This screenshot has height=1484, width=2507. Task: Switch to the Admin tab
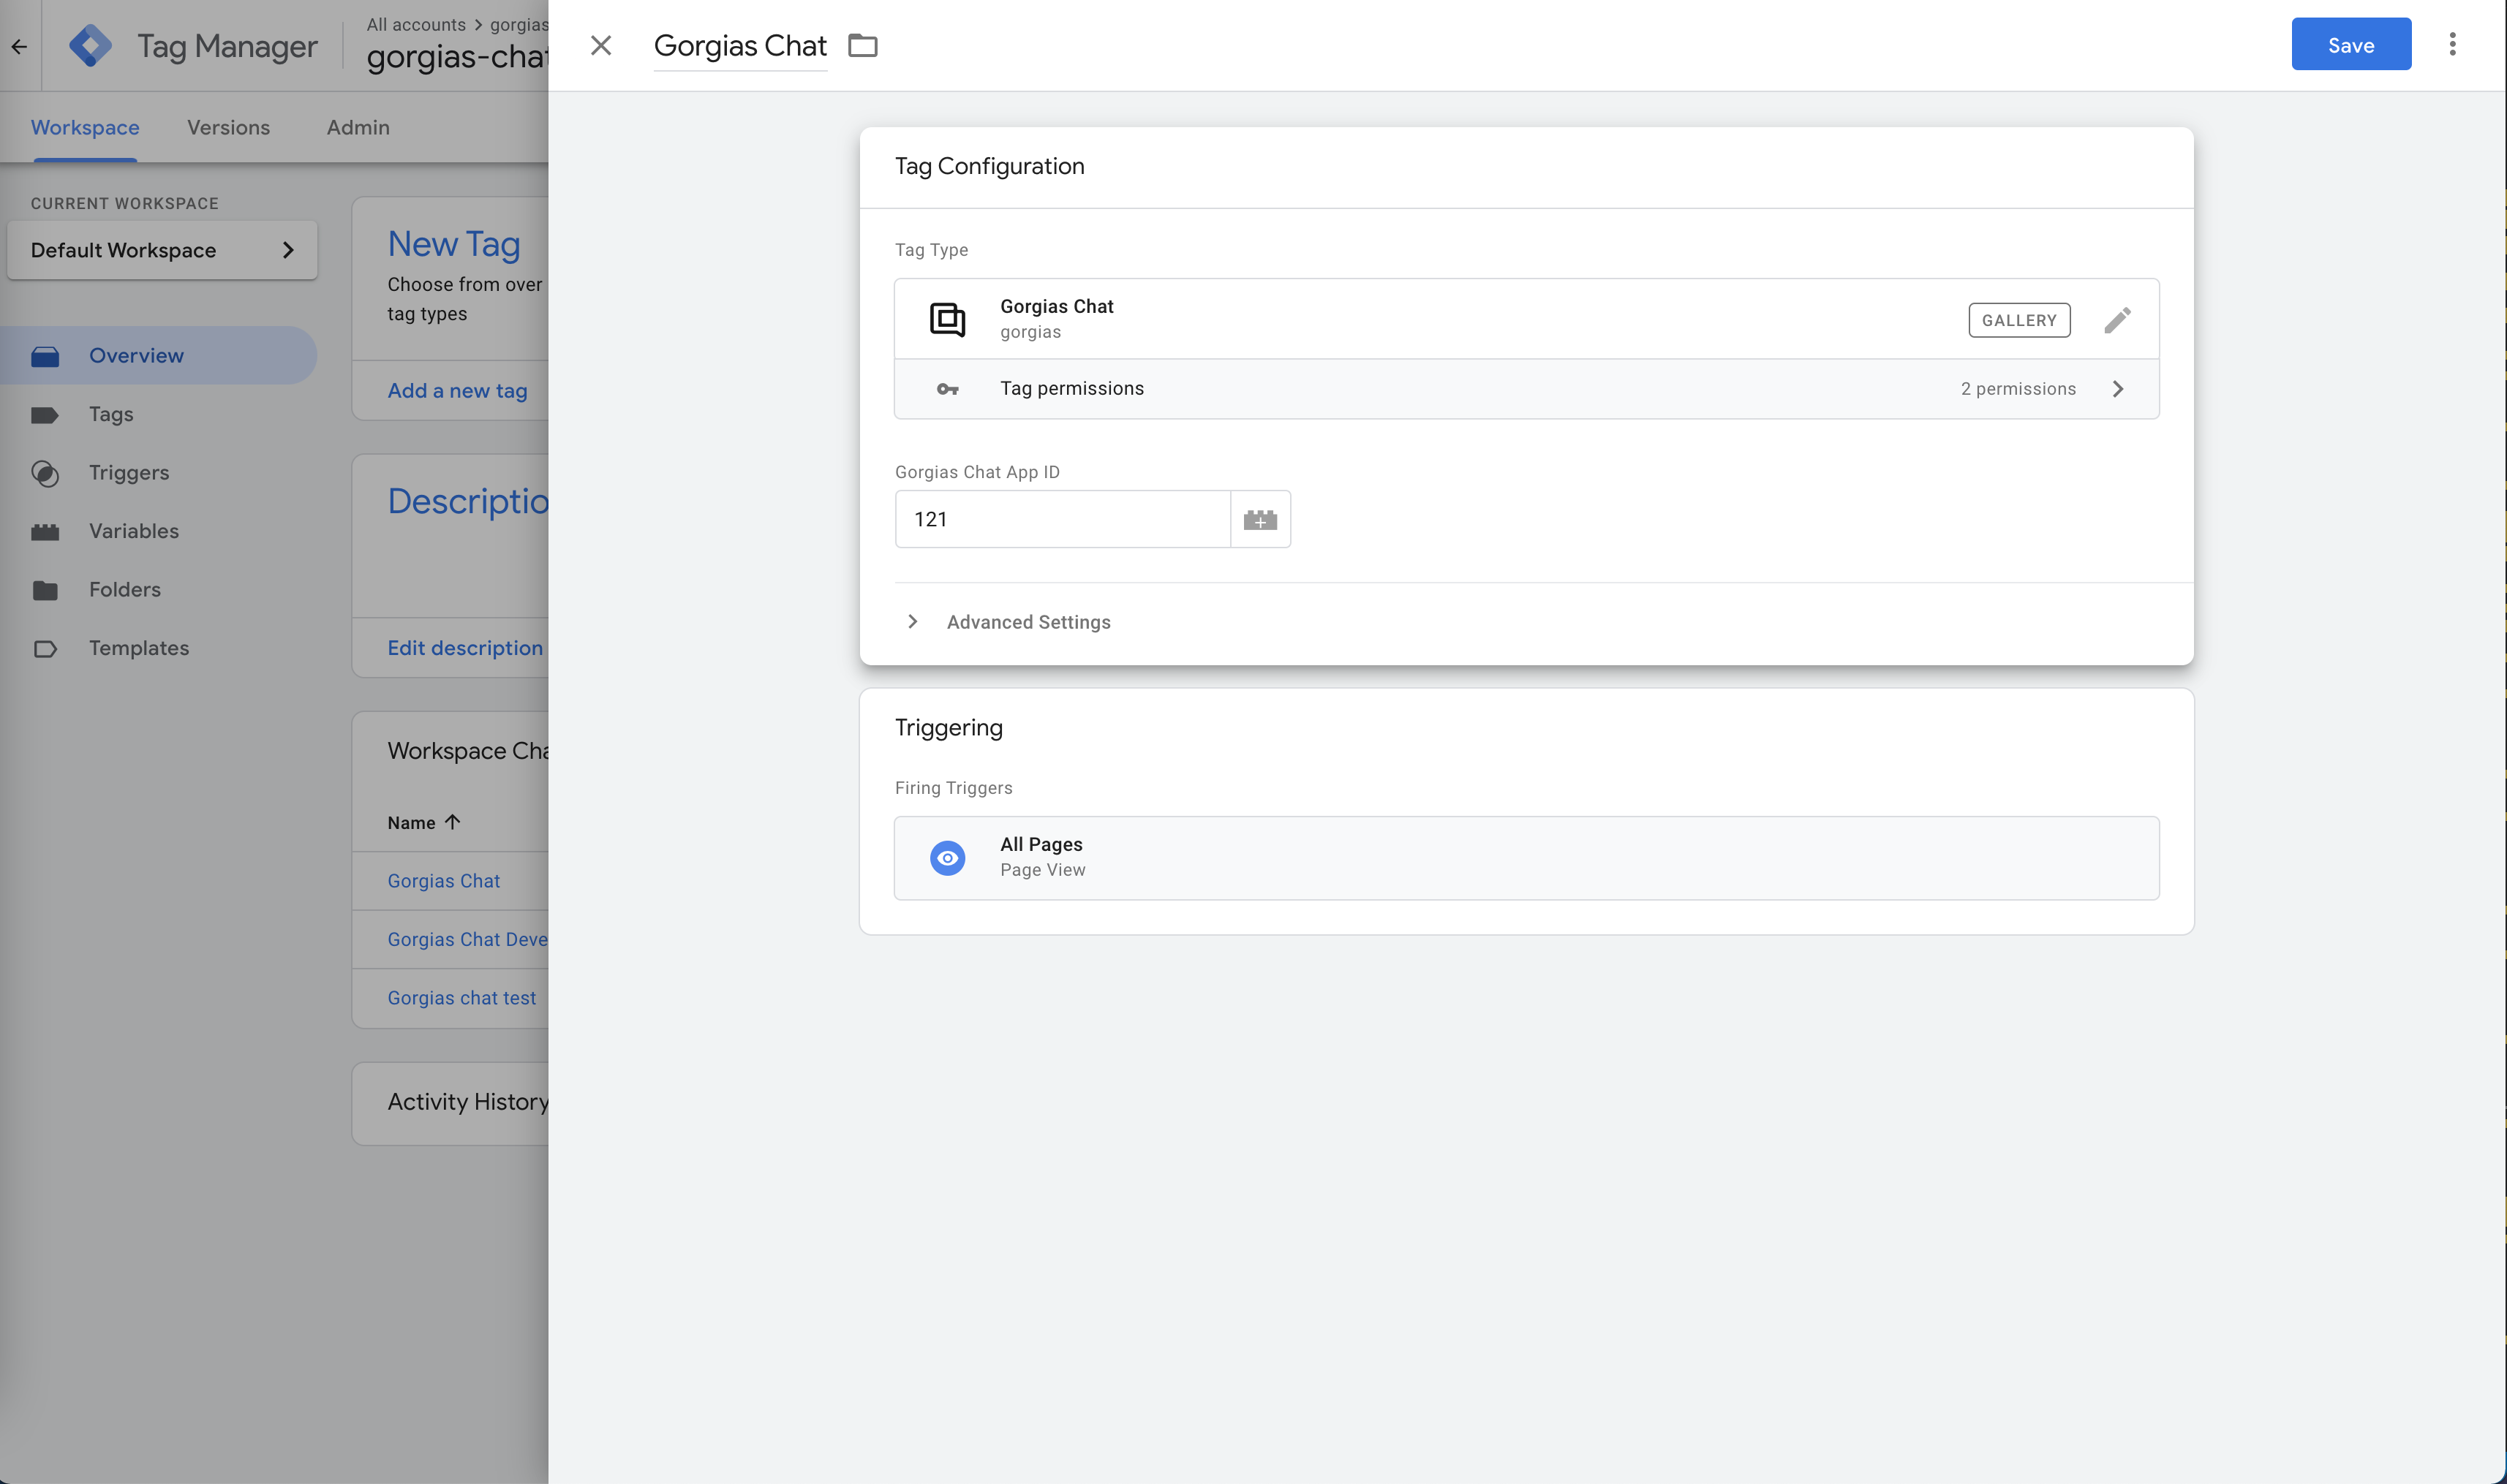[x=358, y=128]
